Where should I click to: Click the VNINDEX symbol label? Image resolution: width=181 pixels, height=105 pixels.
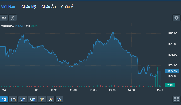(7, 25)
